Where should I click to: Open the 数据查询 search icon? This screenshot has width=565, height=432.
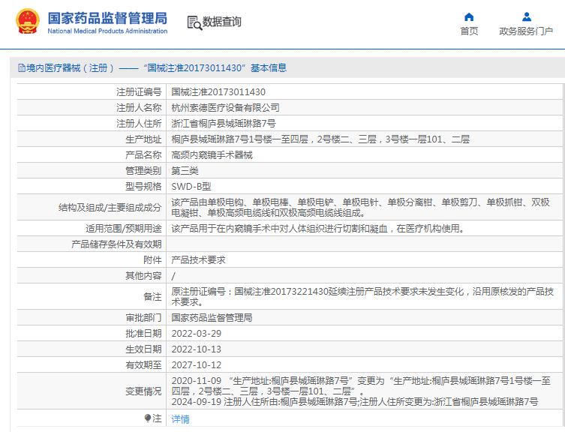(x=194, y=22)
